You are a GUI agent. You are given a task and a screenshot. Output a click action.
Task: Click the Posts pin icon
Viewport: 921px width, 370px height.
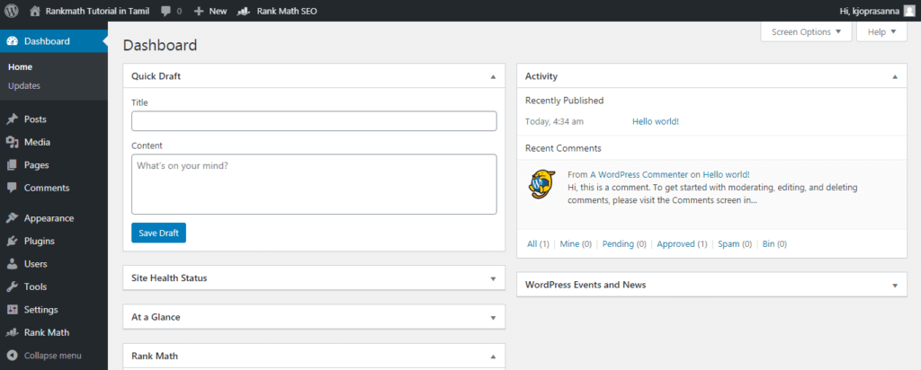coord(12,119)
